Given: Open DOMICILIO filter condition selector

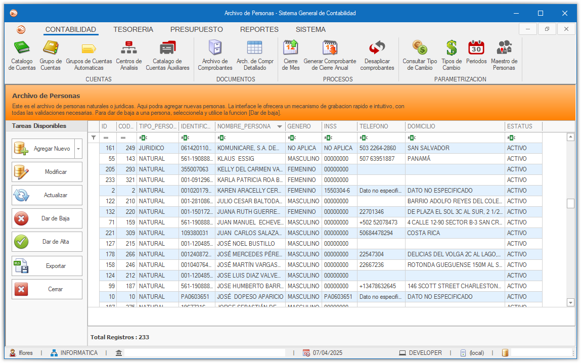Looking at the screenshot, I should click(x=412, y=138).
